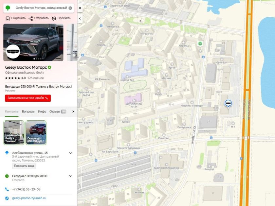Click the ЖК Ривьера map label

point(102,79)
